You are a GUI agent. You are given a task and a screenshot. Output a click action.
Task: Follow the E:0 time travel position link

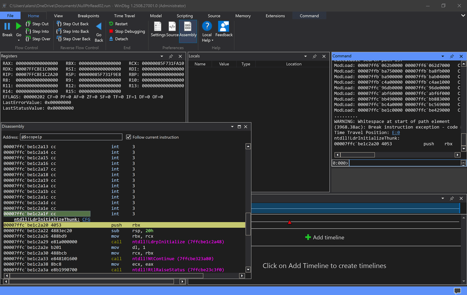pyautogui.click(x=396, y=133)
